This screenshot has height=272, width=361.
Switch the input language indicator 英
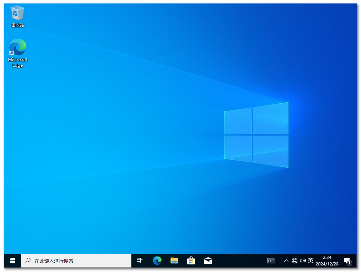[311, 260]
